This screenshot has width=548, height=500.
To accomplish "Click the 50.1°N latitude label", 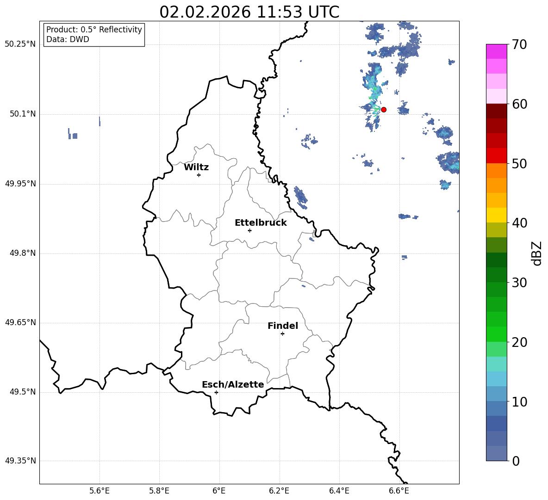I will tap(23, 114).
